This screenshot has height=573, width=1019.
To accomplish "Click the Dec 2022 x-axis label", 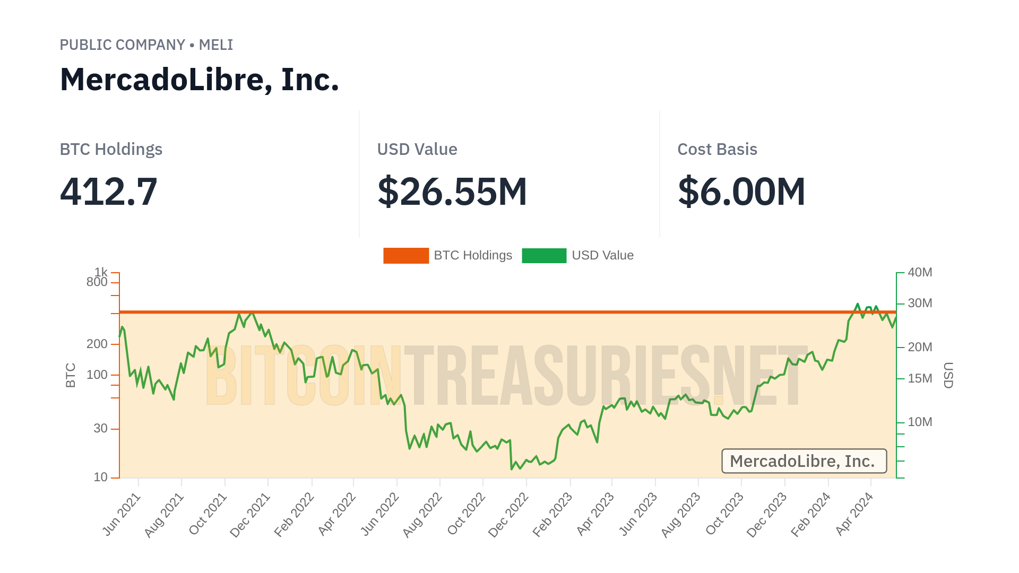I will pyautogui.click(x=508, y=515).
